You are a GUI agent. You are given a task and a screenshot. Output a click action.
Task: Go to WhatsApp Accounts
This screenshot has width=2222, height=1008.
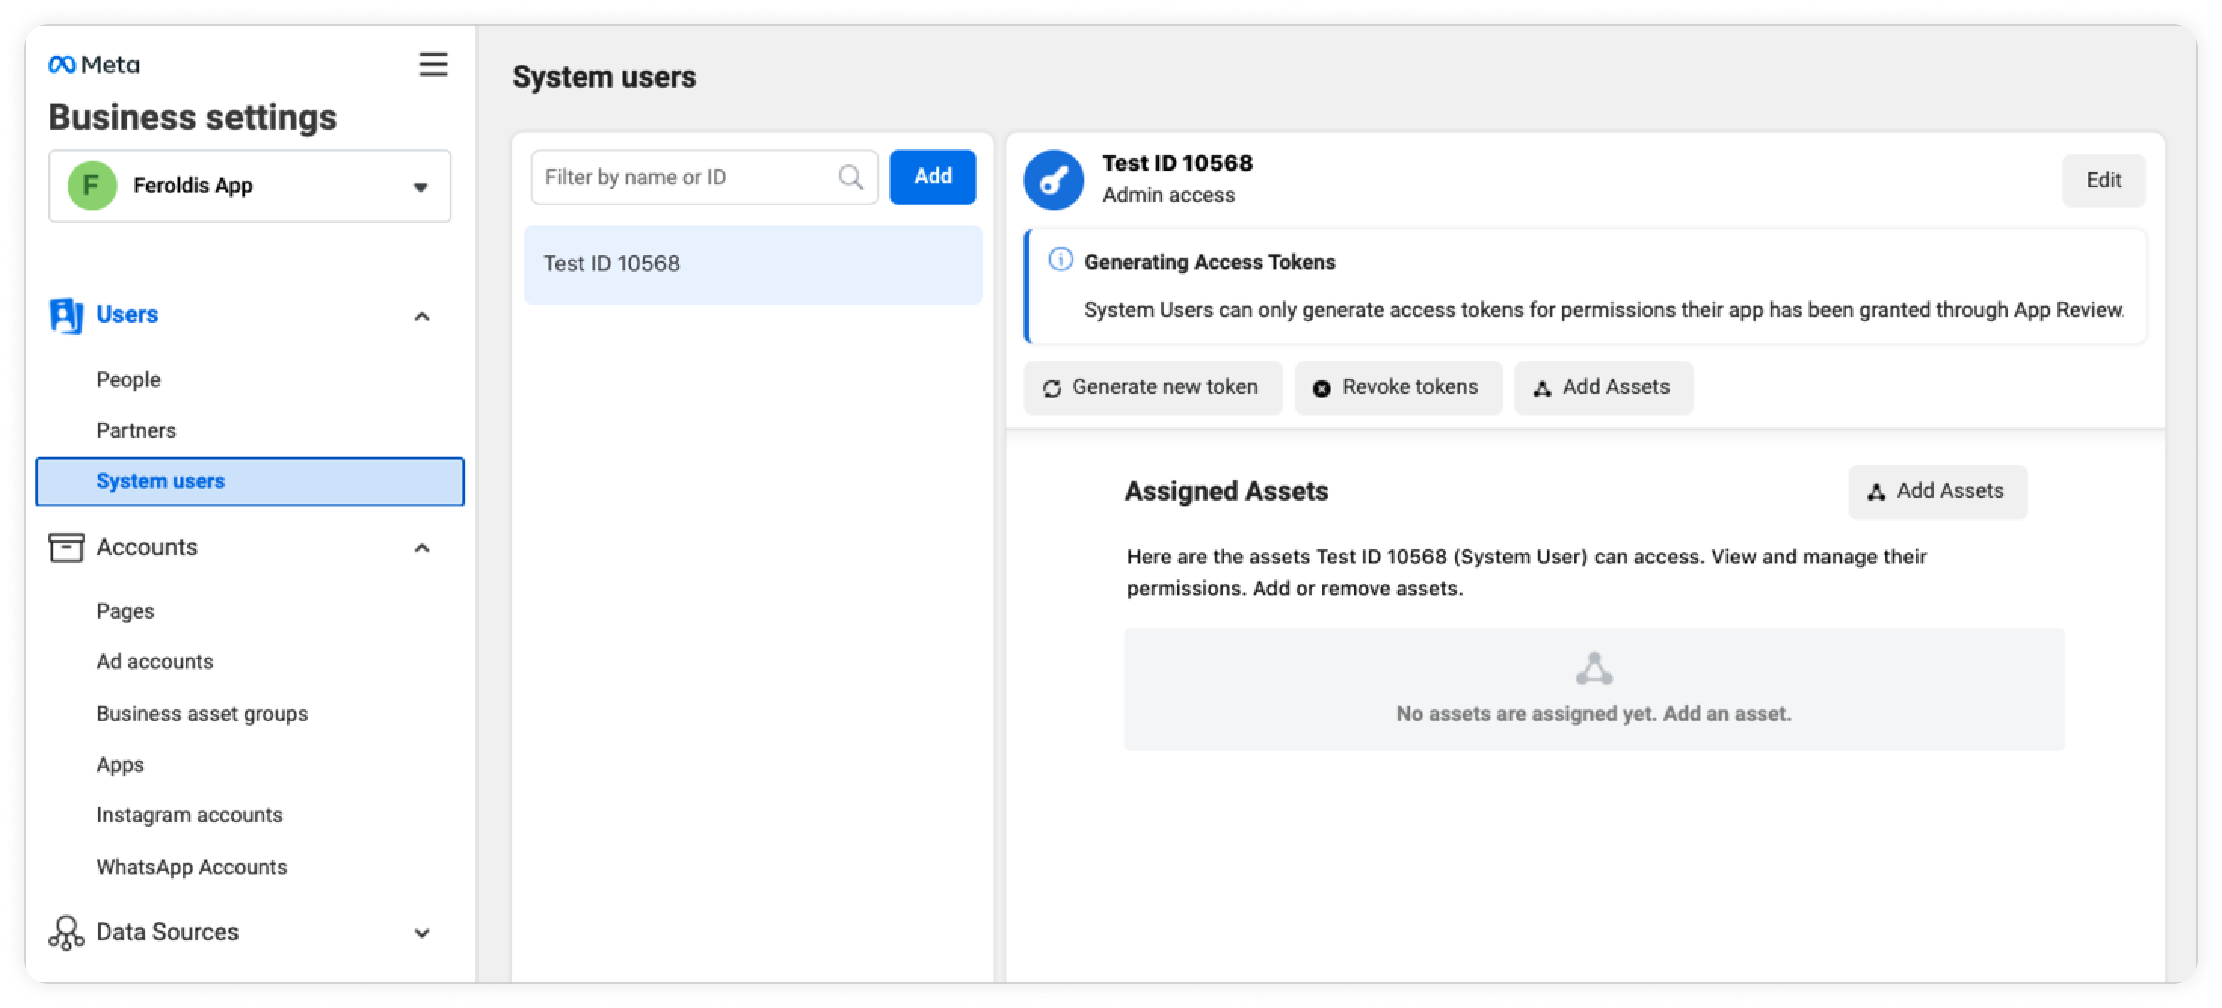coord(192,867)
